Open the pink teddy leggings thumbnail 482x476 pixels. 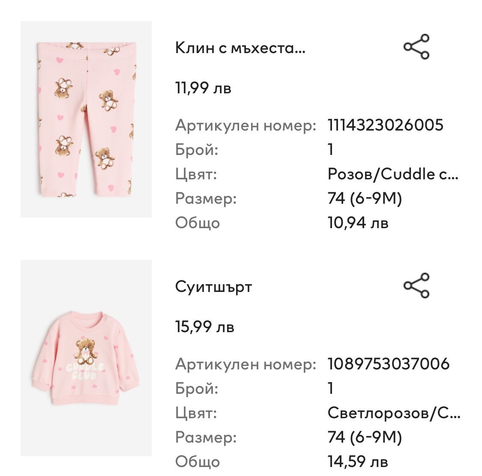tap(86, 119)
